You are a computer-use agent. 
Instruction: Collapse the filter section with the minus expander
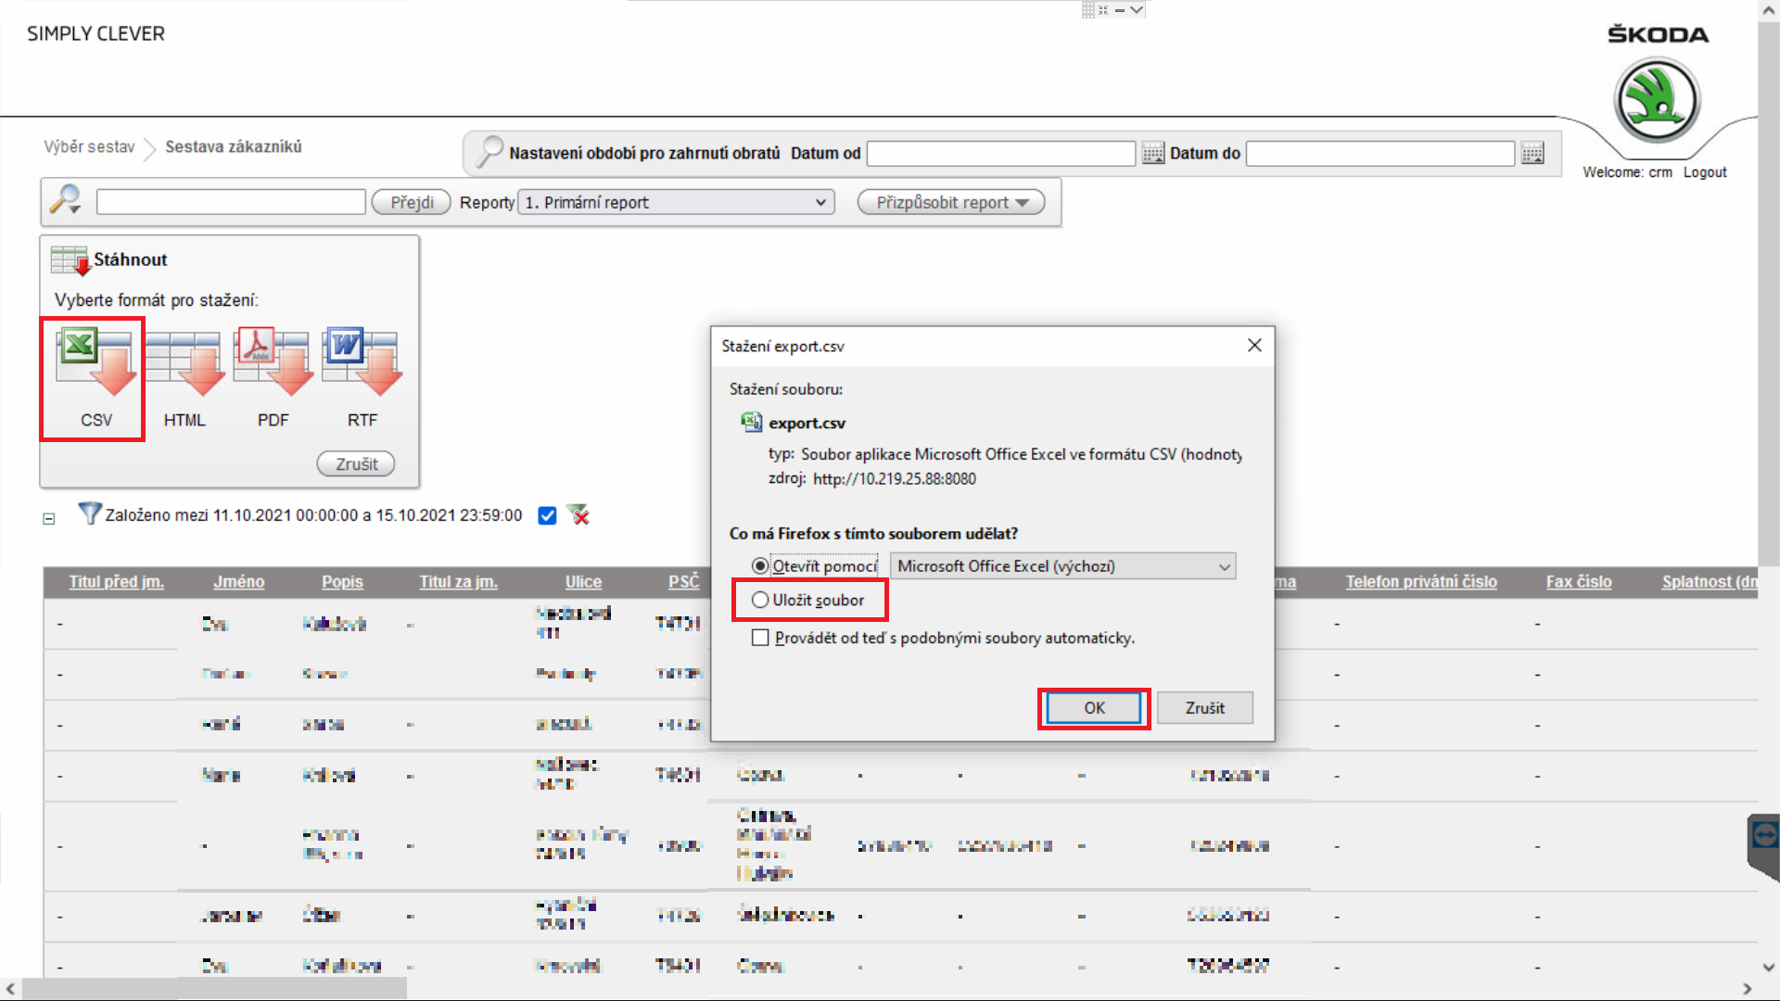(49, 519)
